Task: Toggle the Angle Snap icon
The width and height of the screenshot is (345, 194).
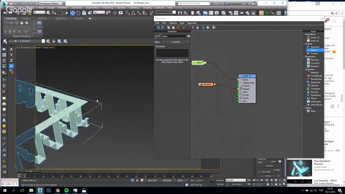Action: [133, 13]
